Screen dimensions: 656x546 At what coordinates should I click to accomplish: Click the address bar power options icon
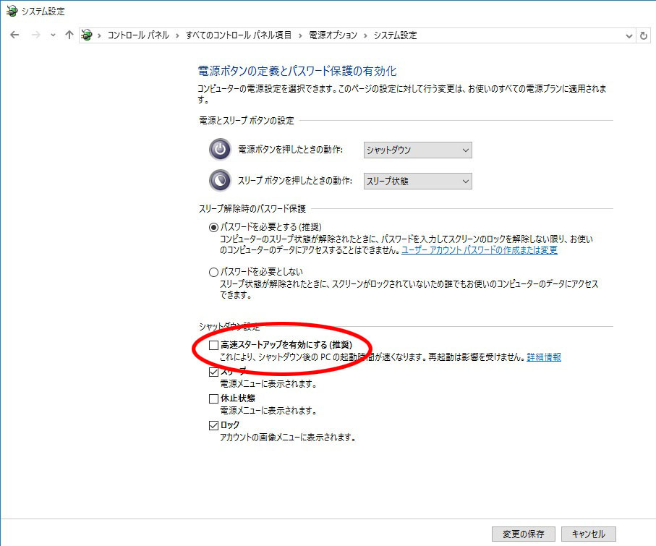(x=88, y=35)
